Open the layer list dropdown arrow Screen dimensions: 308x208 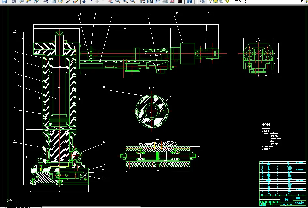coord(302,1)
